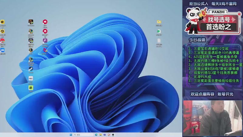
Task: Open the red Parsec shortcut icon
Action: (45, 50)
